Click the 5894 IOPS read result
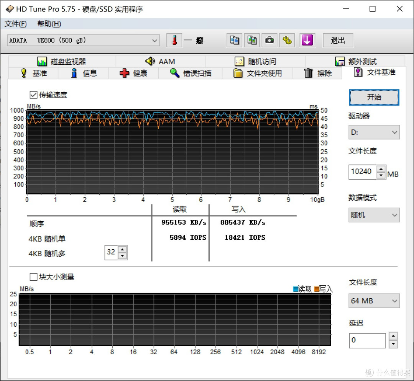Image resolution: width=414 pixels, height=381 pixels. (188, 237)
